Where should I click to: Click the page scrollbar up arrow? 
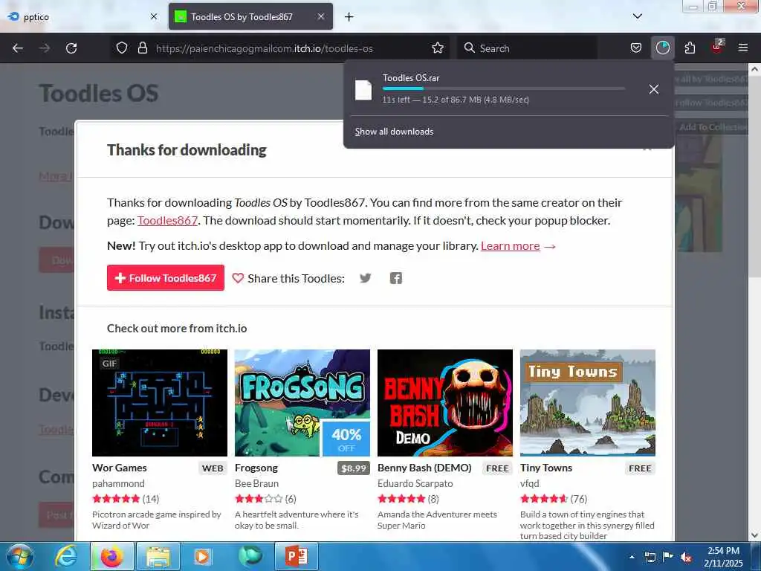click(x=755, y=69)
